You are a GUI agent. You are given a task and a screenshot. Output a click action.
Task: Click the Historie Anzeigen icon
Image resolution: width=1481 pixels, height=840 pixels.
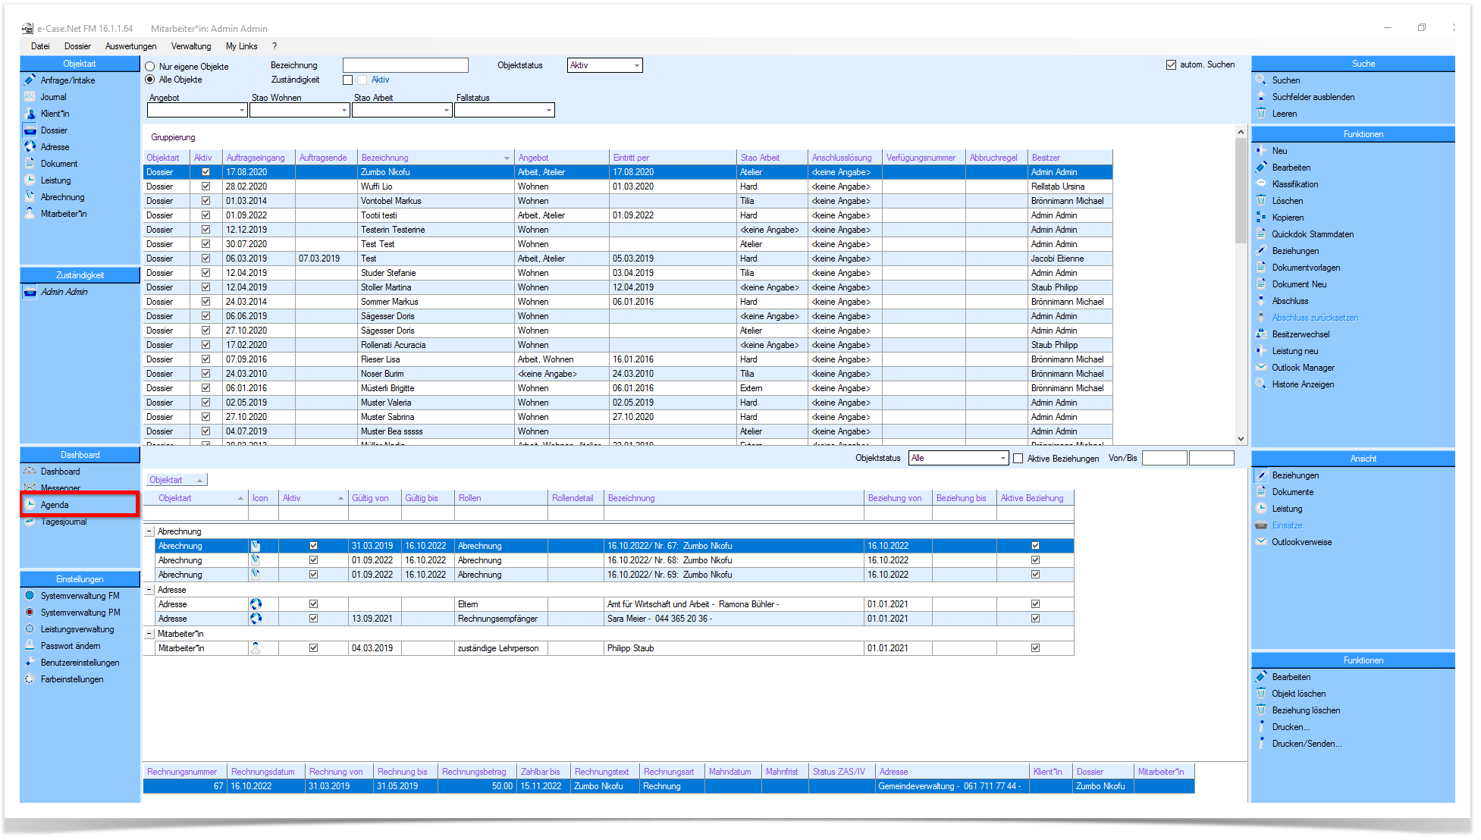coord(1261,384)
